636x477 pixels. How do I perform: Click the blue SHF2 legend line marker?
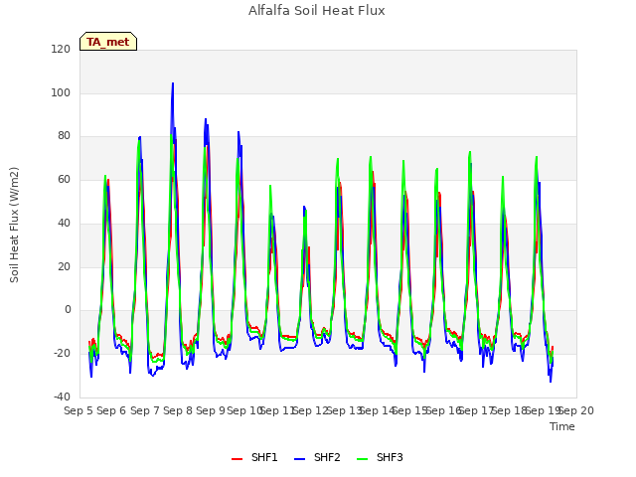coord(299,459)
